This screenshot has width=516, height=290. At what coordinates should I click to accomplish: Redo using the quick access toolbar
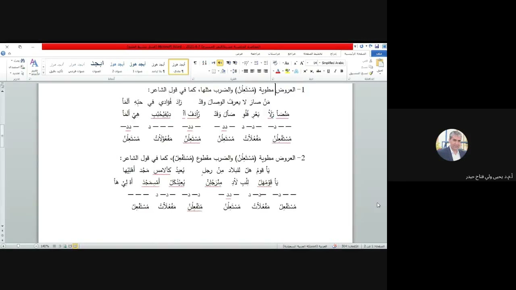coord(362,46)
